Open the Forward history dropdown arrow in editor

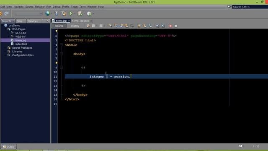click(104, 26)
